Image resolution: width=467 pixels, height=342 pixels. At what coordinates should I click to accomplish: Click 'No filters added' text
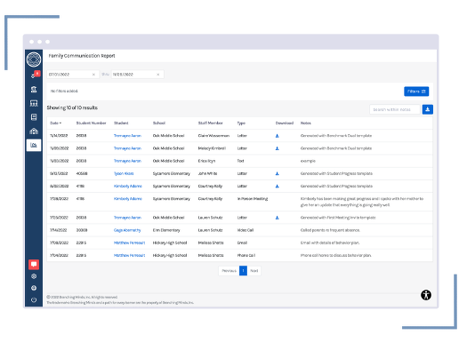64,91
